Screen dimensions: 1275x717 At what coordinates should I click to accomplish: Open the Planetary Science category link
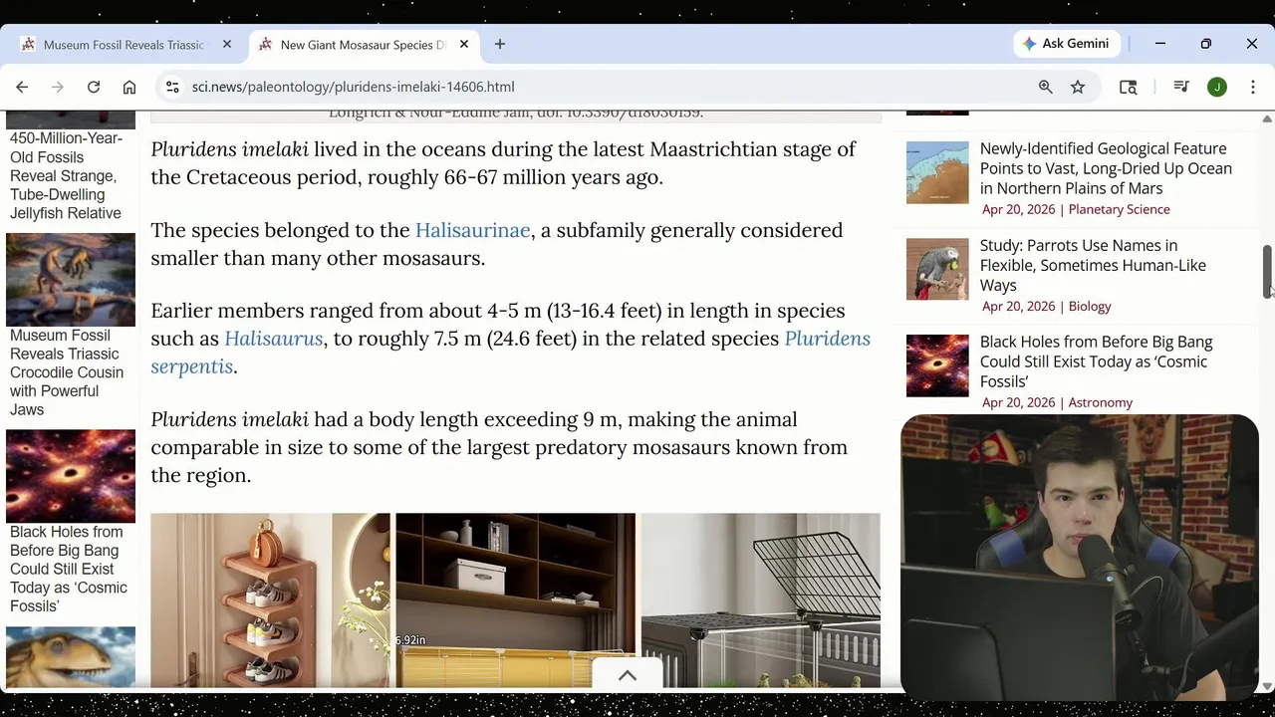click(1119, 209)
